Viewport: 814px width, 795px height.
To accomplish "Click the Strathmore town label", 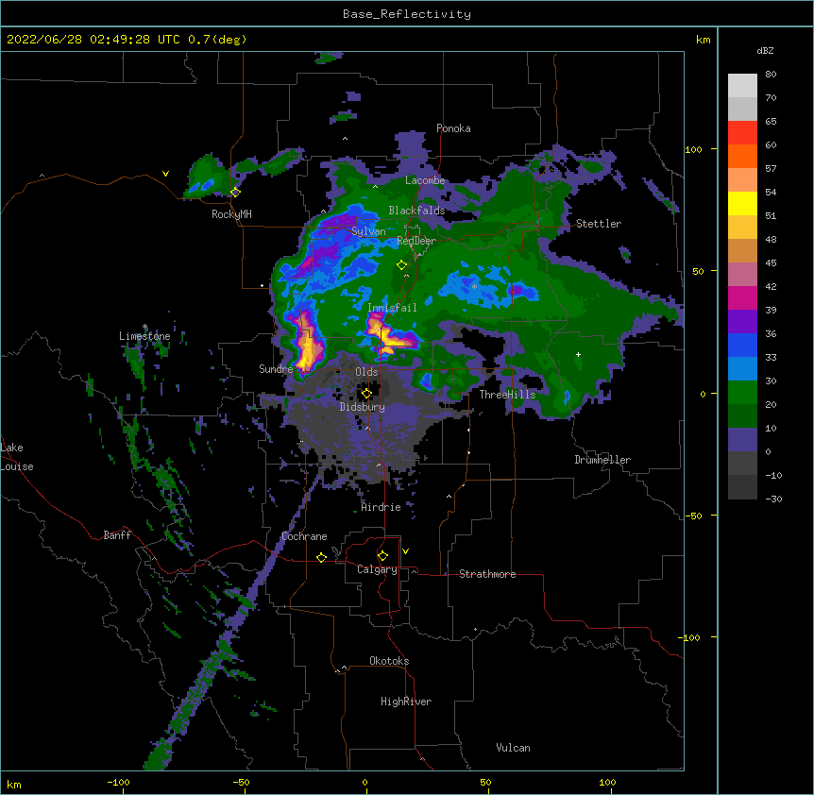I will pos(487,574).
